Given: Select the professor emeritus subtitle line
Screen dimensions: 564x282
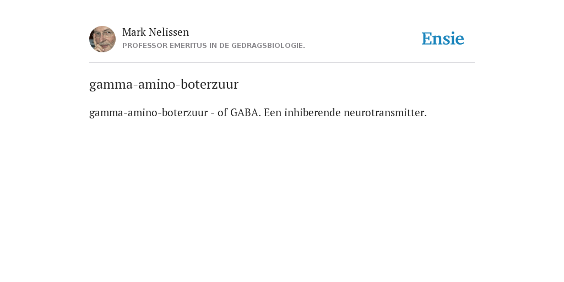Looking at the screenshot, I should pyautogui.click(x=214, y=46).
